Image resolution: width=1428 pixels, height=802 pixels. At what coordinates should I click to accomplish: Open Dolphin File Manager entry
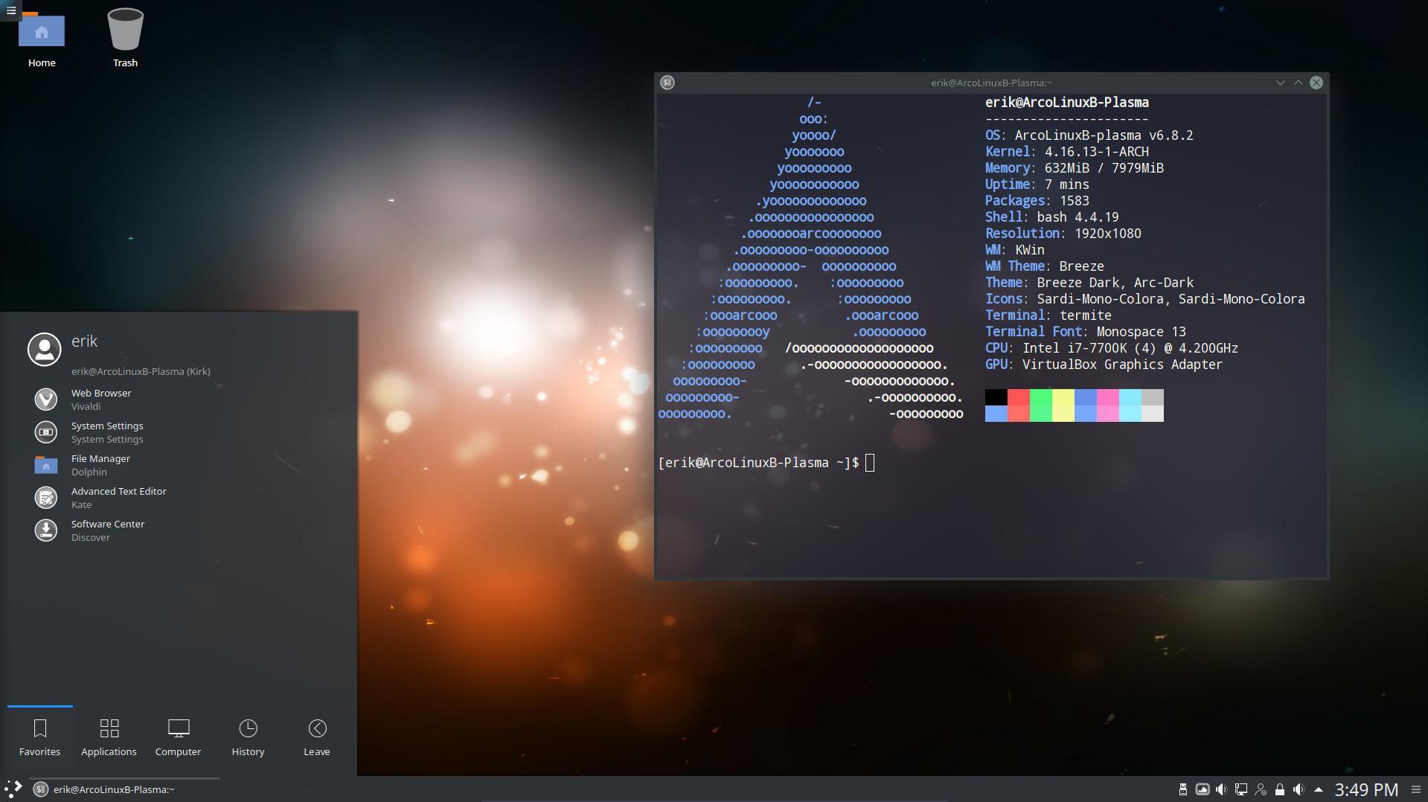point(179,465)
